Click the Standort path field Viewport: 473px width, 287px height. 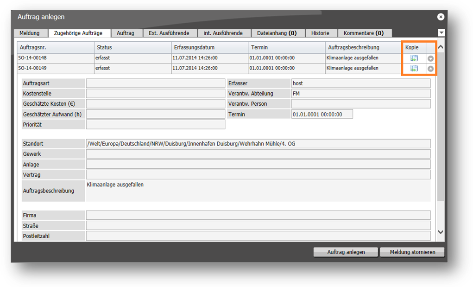258,144
